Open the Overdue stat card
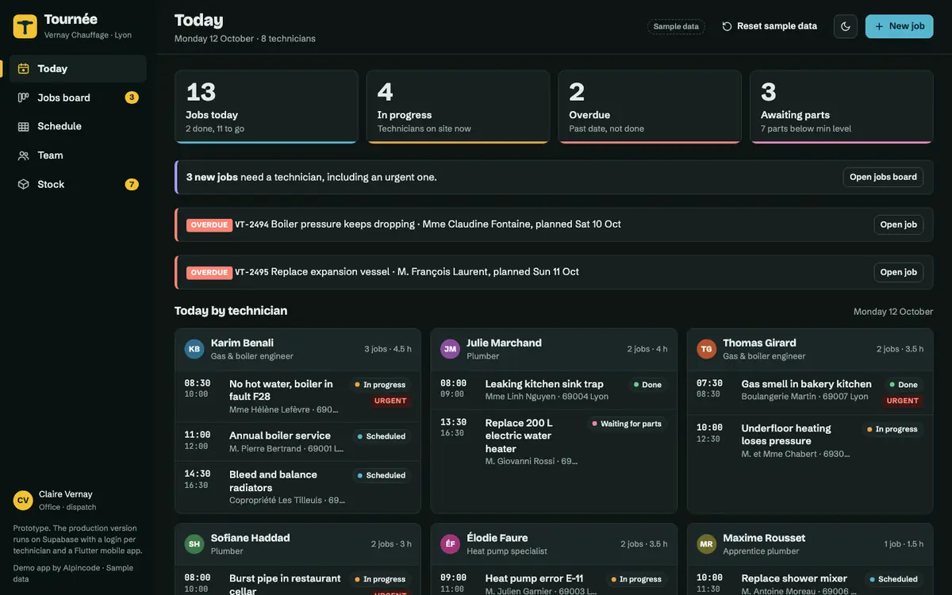 coord(650,107)
